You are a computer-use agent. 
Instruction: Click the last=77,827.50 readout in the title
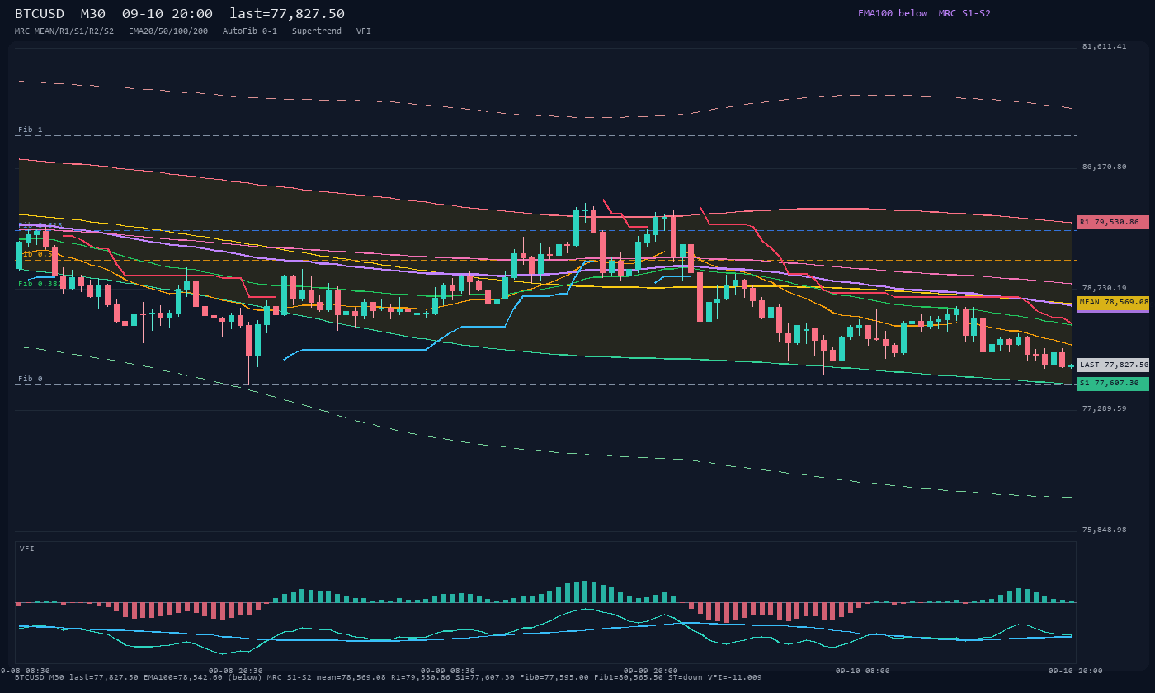tap(287, 14)
